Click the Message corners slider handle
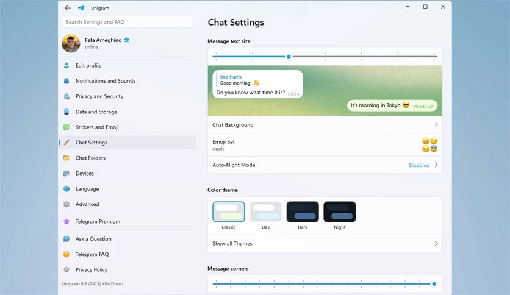Viewport: 510px width, 295px height. (434, 283)
